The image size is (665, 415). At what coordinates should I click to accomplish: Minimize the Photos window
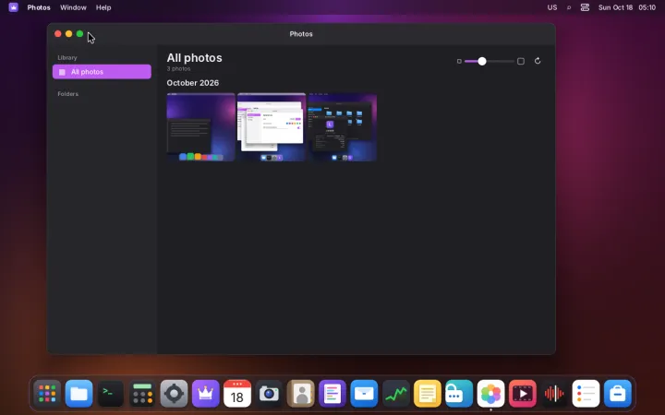(x=68, y=34)
